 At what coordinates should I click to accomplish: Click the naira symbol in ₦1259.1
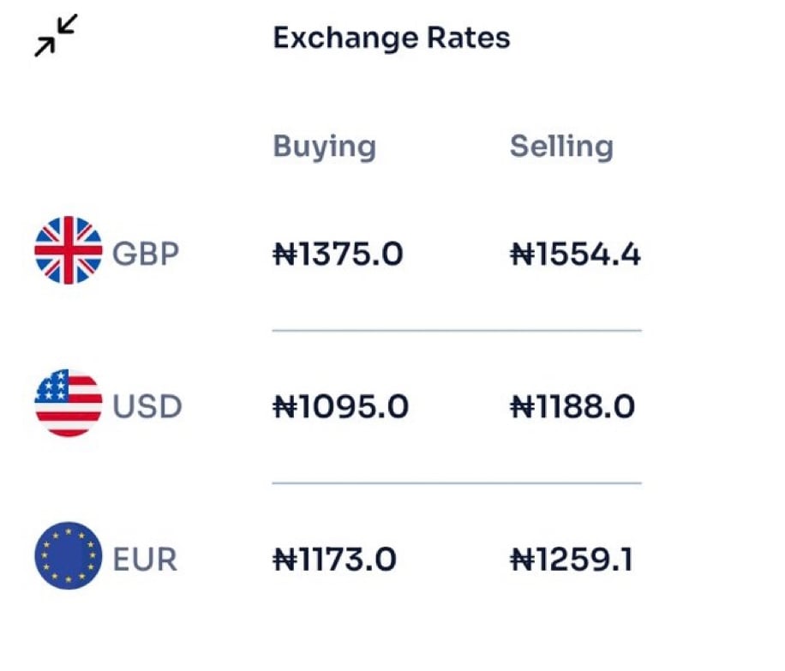(x=520, y=560)
